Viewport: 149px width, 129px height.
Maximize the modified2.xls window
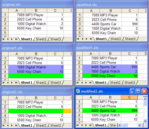(x=138, y=91)
